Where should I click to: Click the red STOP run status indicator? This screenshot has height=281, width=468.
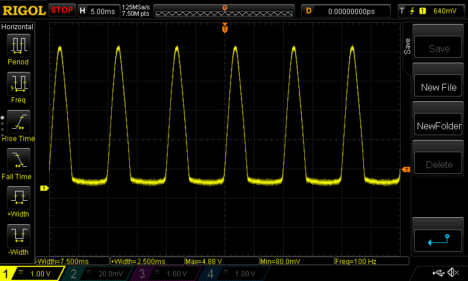(62, 11)
